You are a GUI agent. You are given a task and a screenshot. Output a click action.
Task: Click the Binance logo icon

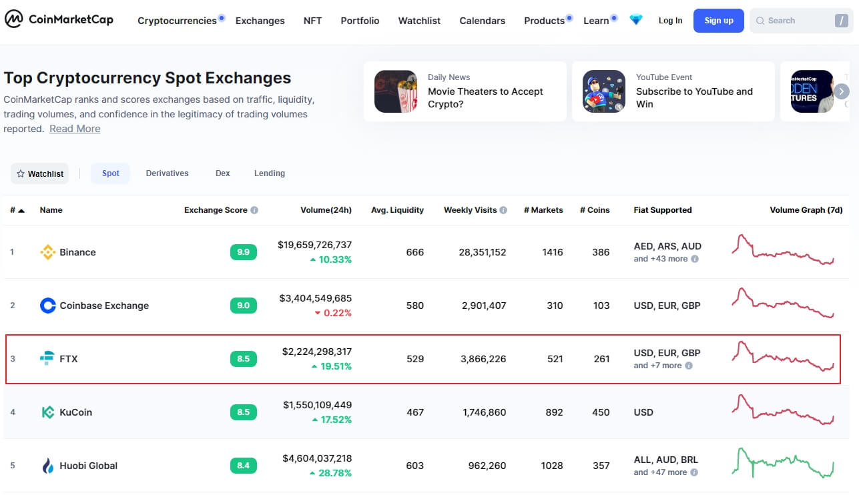(47, 252)
